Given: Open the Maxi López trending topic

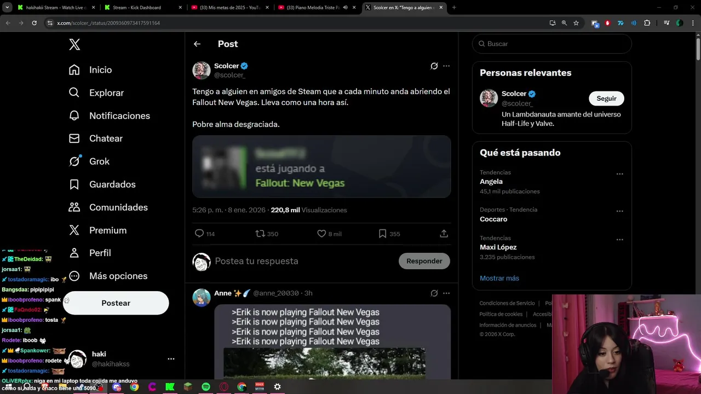Looking at the screenshot, I should click(x=498, y=247).
